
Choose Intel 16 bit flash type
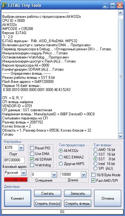click(95, 164)
